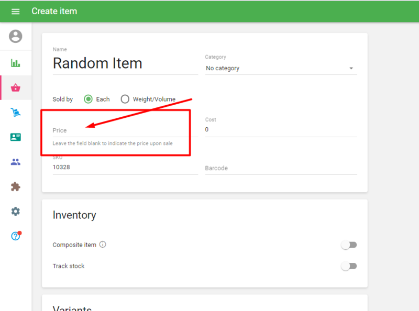
Task: Open Integrations puzzle piece icon
Action: tap(16, 186)
